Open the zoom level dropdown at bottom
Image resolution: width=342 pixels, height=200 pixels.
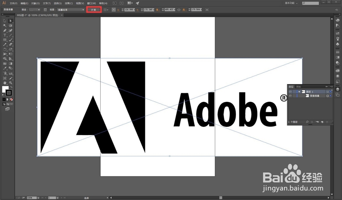pyautogui.click(x=38, y=198)
